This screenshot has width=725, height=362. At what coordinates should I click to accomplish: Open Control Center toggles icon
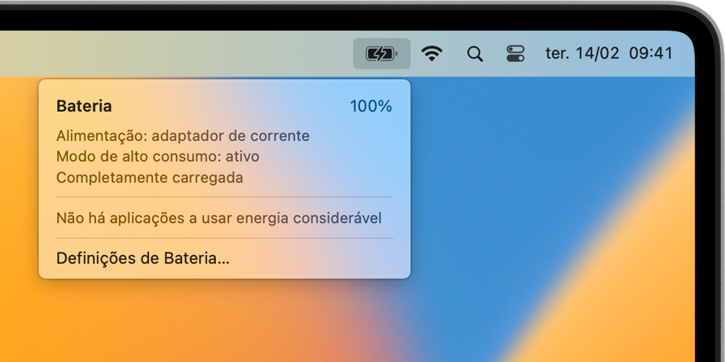click(x=515, y=54)
